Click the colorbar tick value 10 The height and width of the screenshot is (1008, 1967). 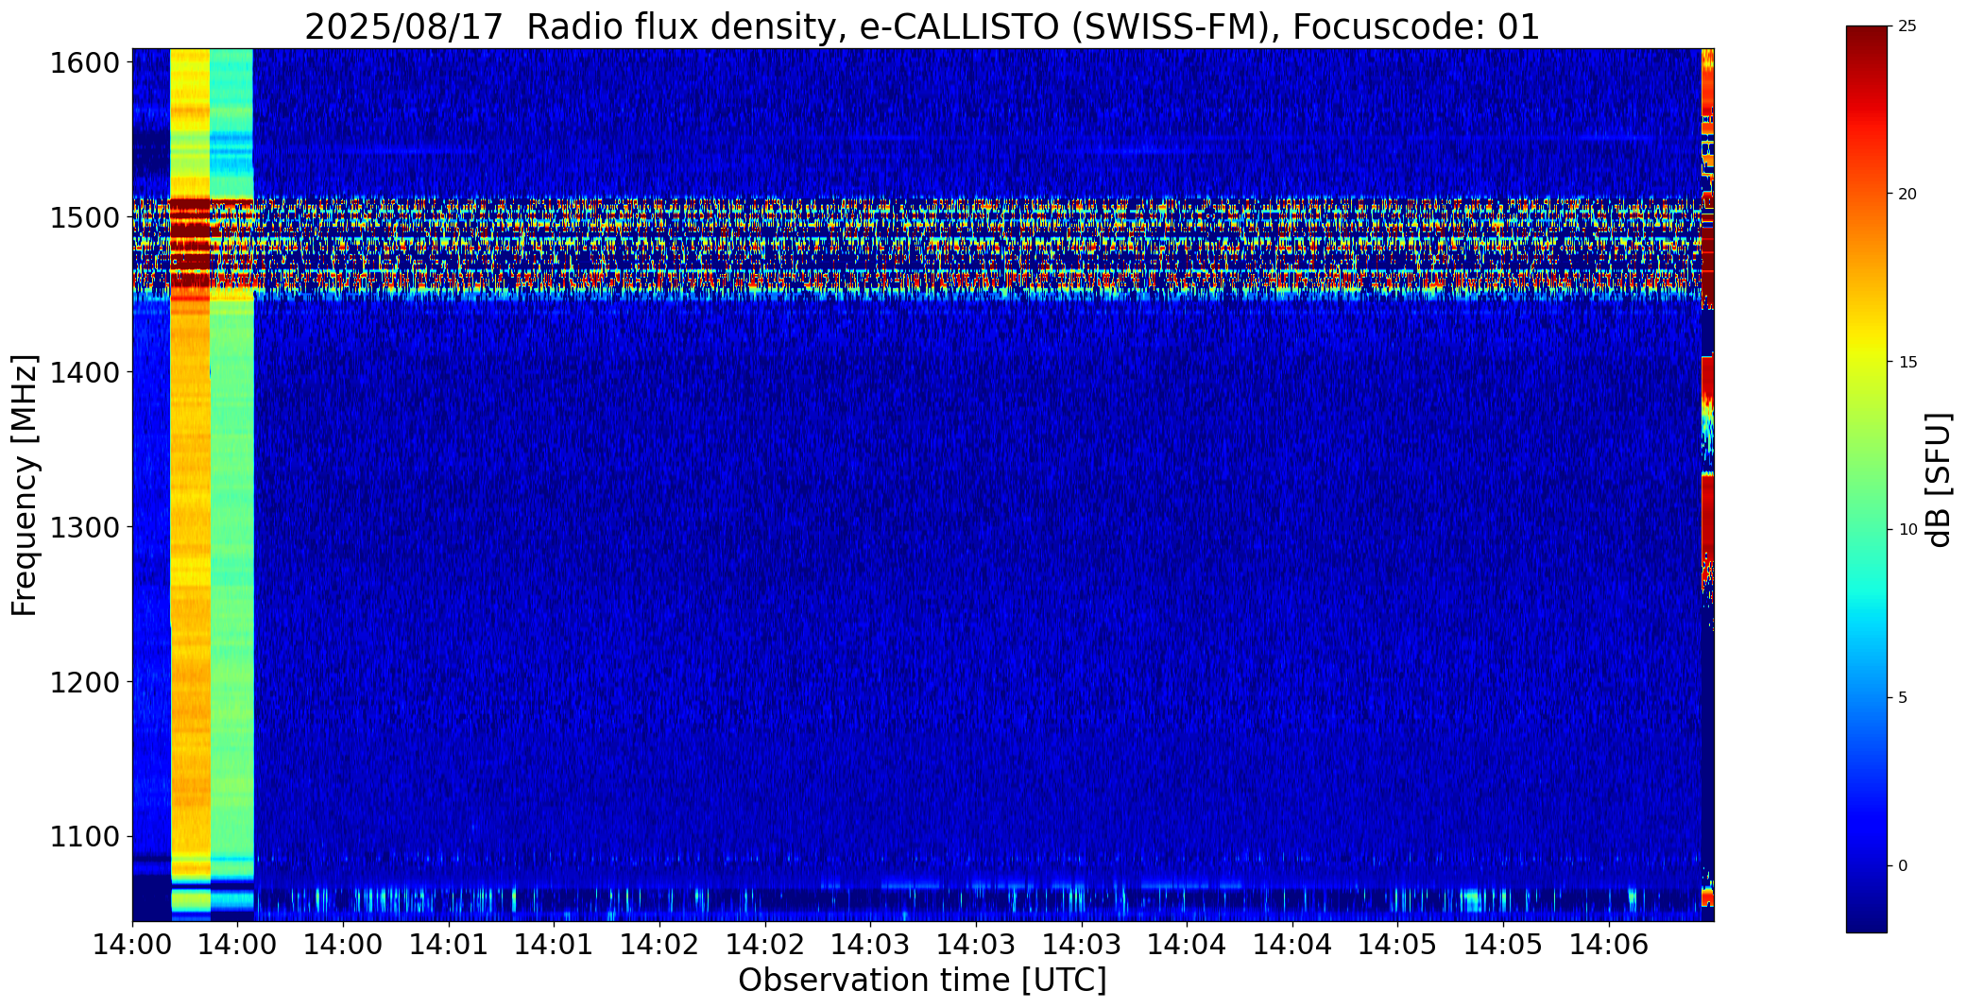(1907, 530)
